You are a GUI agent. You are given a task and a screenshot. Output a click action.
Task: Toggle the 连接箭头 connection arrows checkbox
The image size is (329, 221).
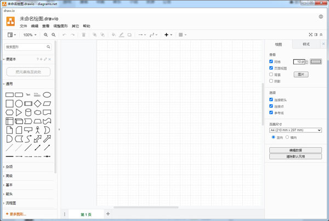point(271,100)
